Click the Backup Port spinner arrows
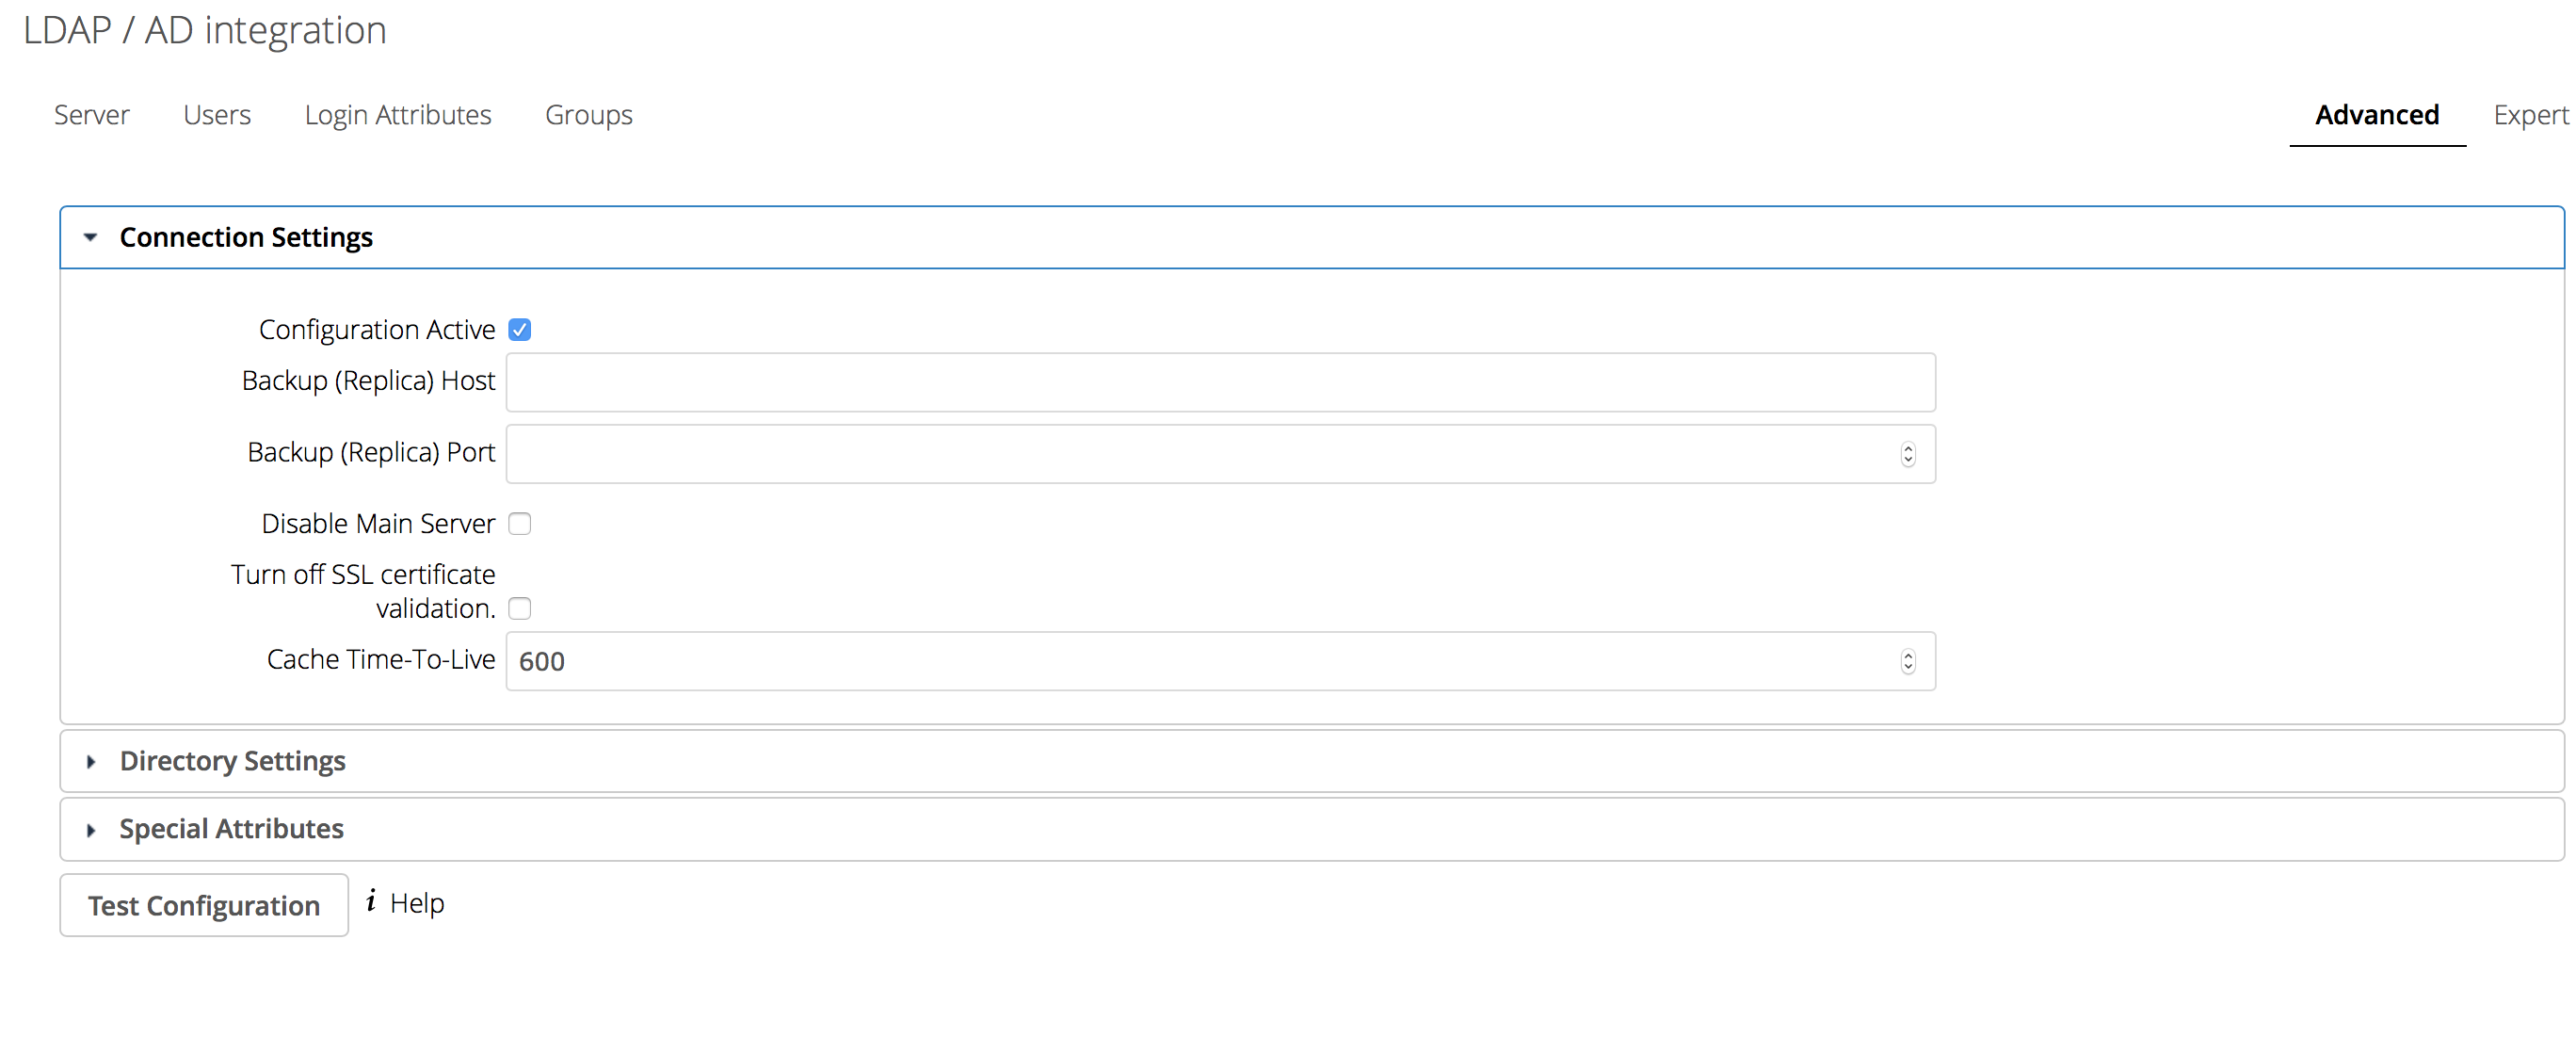The width and height of the screenshot is (2576, 1053). pyautogui.click(x=1908, y=454)
